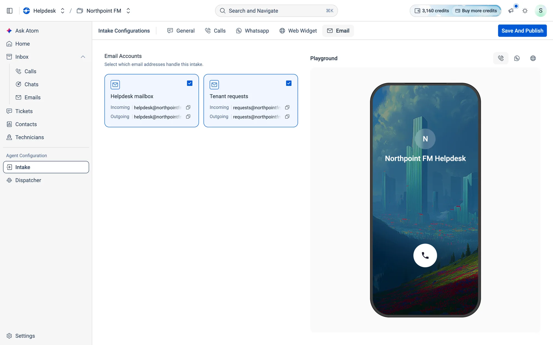The width and height of the screenshot is (553, 345).
Task: Click the N avatar in phone preview
Action: point(425,139)
